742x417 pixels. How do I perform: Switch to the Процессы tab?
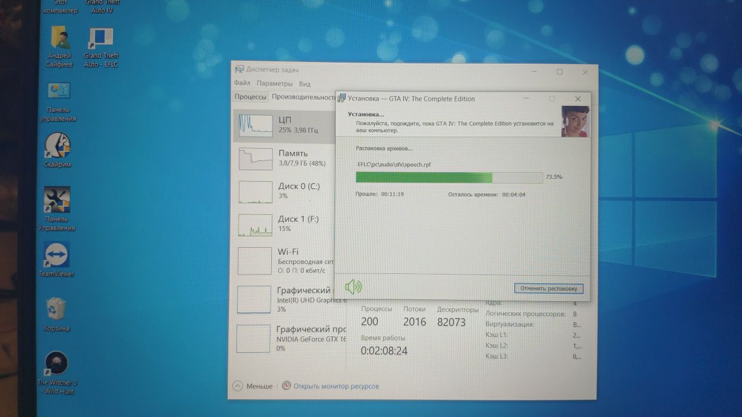(x=250, y=97)
